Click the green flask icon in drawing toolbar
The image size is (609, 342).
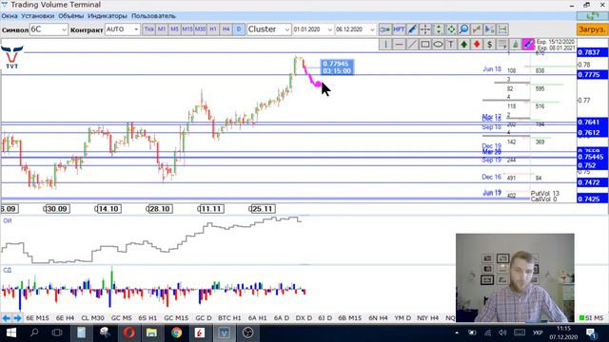[516, 45]
